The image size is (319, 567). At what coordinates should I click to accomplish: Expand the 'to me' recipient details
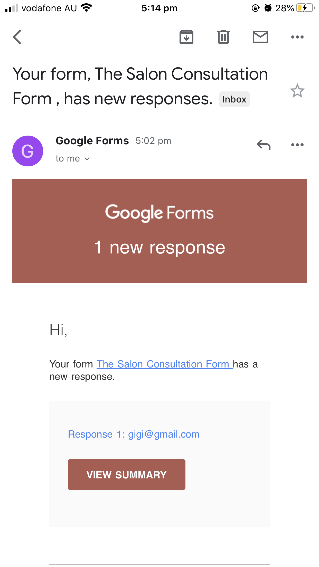click(x=73, y=158)
